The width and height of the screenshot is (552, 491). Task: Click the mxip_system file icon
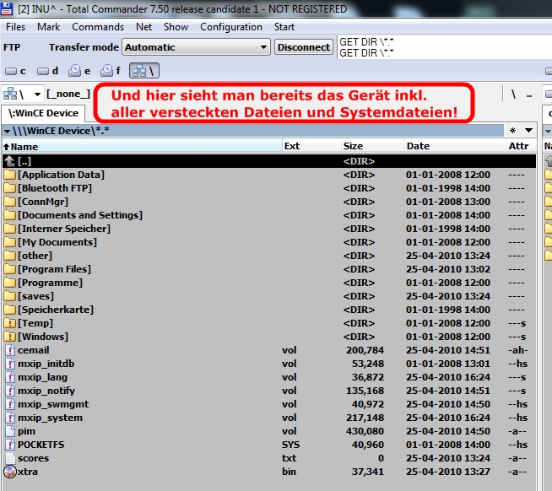(x=11, y=418)
